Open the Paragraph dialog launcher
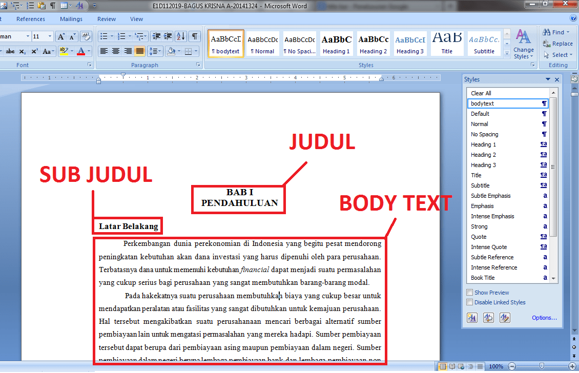Screen dimensions: 579x373 coord(198,65)
